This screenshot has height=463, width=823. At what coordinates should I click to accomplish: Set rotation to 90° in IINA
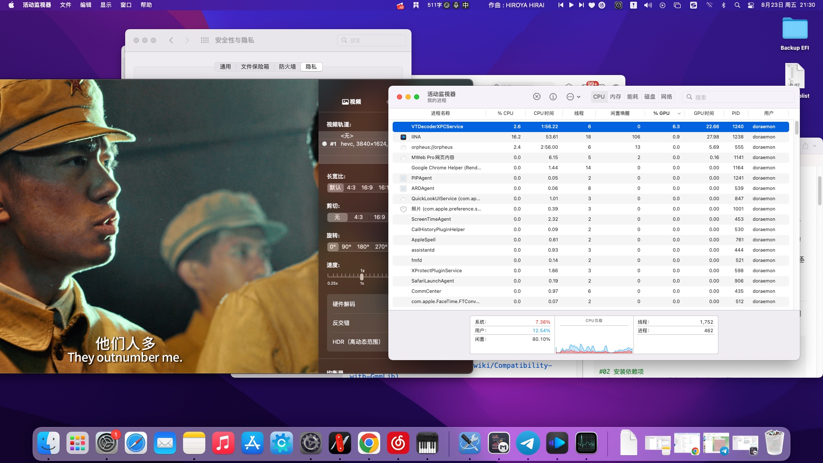(346, 247)
